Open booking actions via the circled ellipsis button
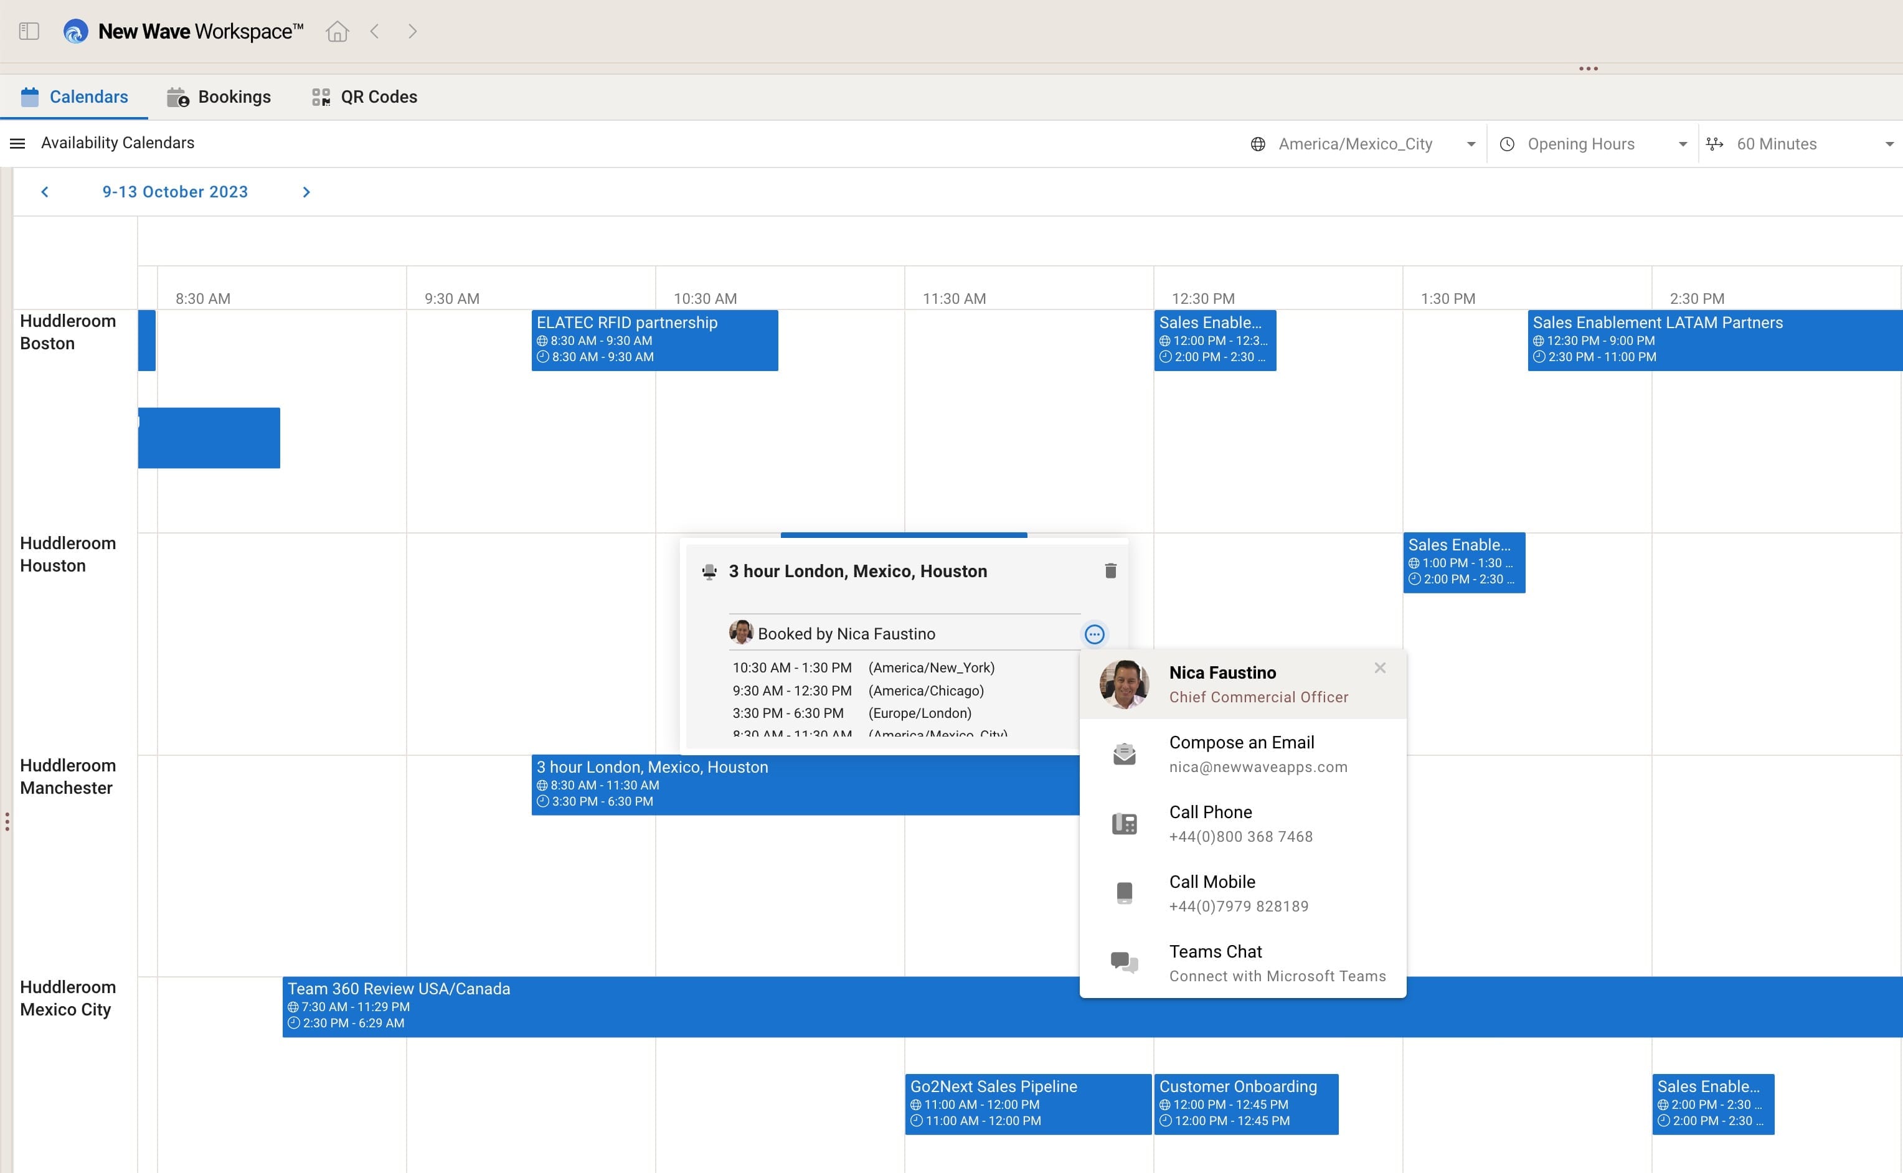This screenshot has width=1903, height=1173. coord(1095,634)
